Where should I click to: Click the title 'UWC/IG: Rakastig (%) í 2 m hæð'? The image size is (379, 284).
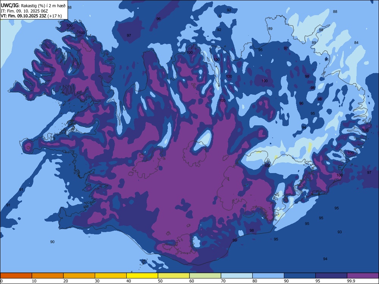coord(33,6)
